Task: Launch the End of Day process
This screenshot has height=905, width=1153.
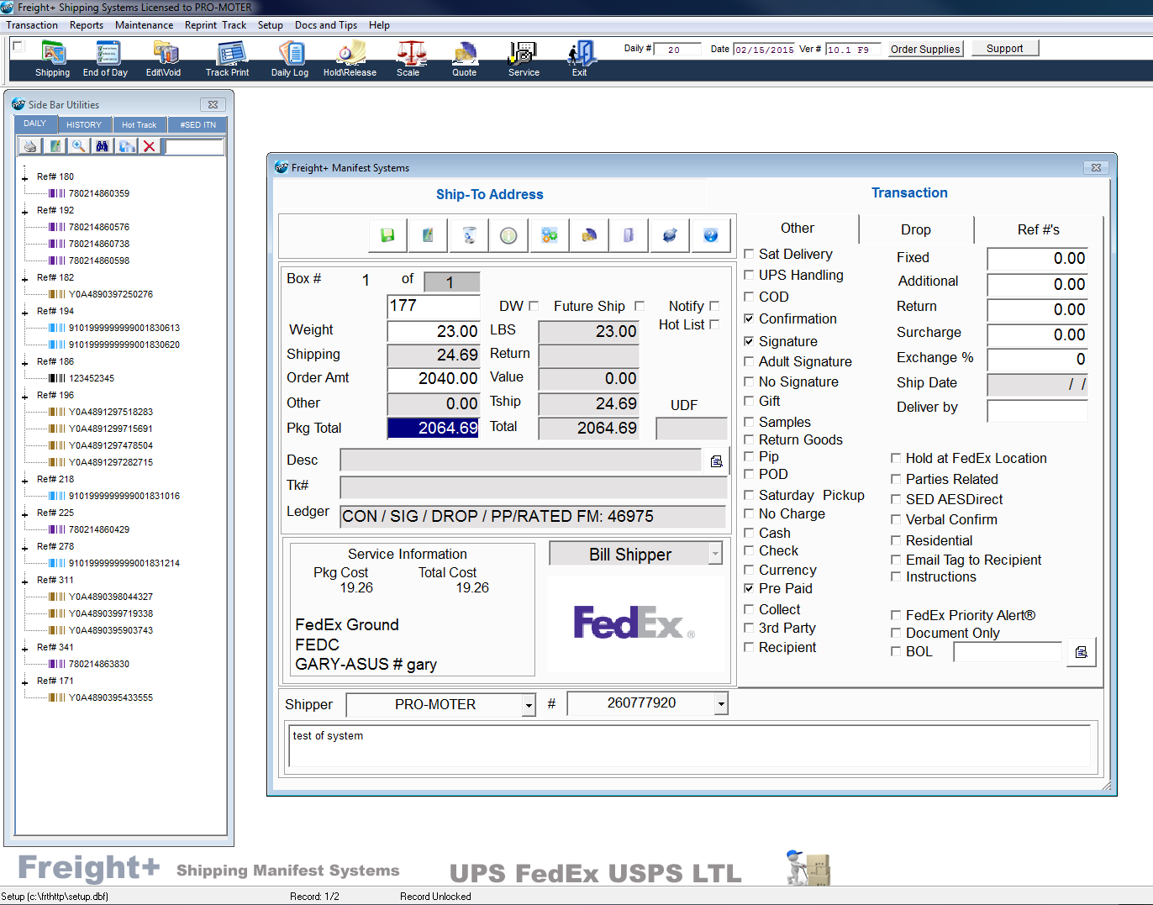Action: [x=106, y=60]
